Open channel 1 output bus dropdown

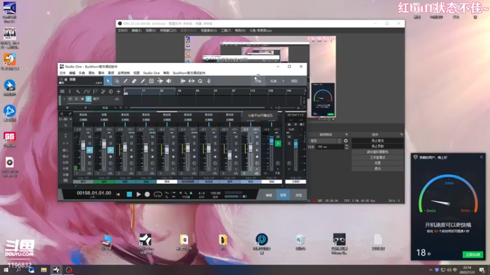[83, 120]
